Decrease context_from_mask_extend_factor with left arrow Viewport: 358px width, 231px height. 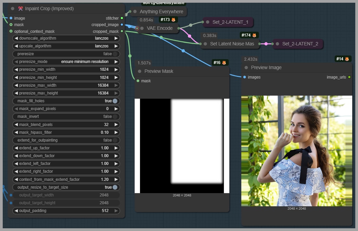click(x=16, y=180)
